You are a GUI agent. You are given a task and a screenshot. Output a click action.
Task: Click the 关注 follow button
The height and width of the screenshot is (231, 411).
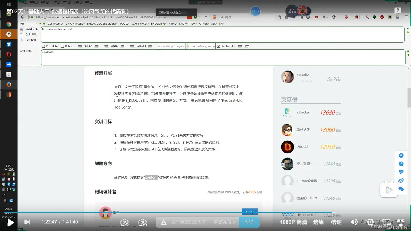pyautogui.click(x=250, y=212)
